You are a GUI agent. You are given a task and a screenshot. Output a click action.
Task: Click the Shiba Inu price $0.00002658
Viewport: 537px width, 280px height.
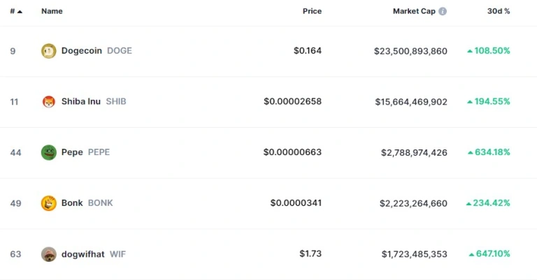292,101
